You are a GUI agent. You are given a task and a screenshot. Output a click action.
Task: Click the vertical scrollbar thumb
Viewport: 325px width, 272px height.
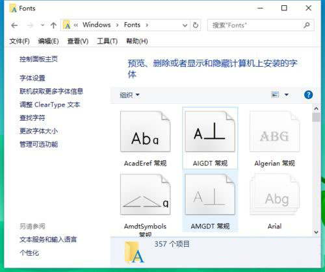click(316, 117)
